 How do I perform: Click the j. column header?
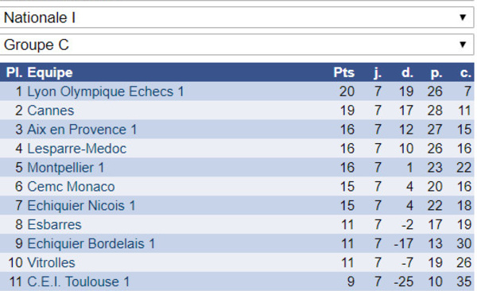coord(378,72)
